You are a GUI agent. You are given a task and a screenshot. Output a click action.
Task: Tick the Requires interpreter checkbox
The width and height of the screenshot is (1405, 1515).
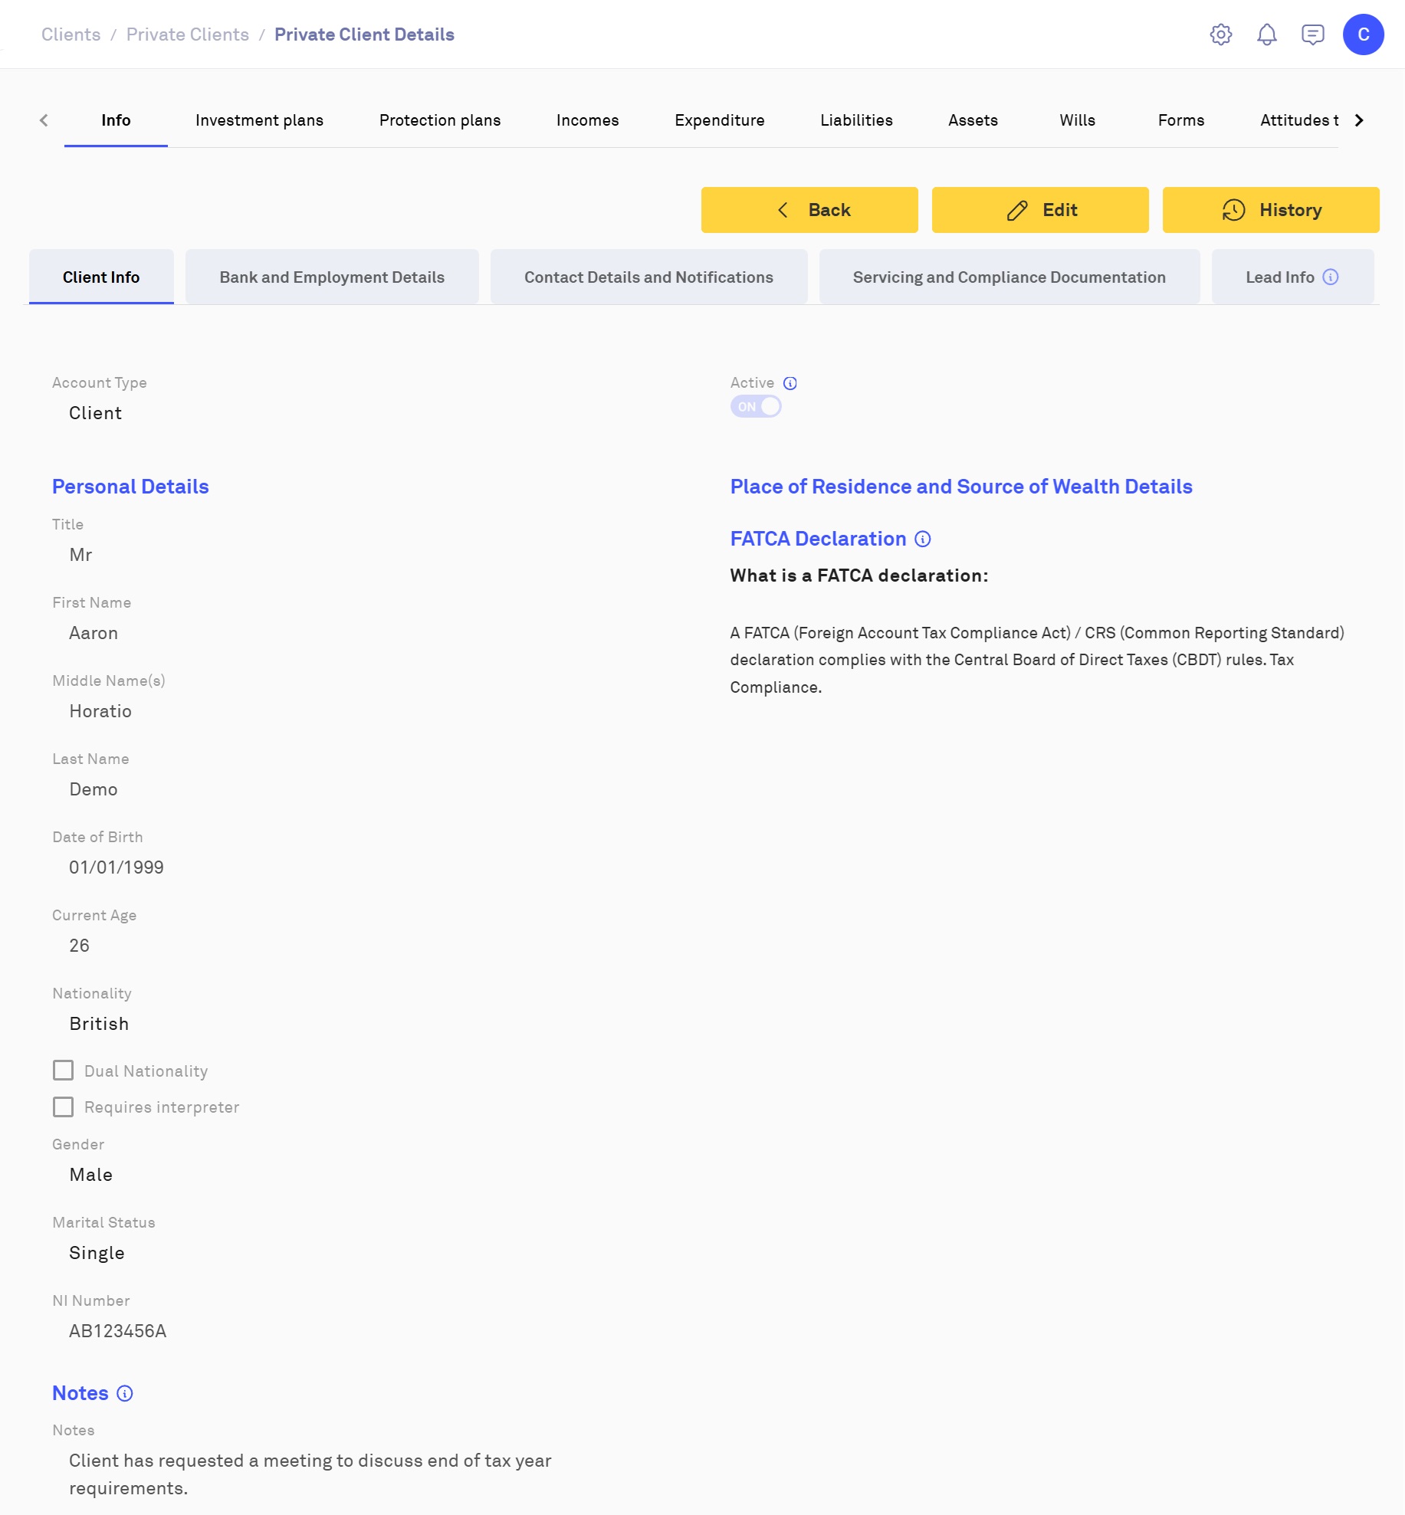coord(64,1107)
